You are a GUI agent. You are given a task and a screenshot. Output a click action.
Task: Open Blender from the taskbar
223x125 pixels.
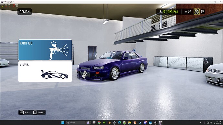(x=109, y=123)
